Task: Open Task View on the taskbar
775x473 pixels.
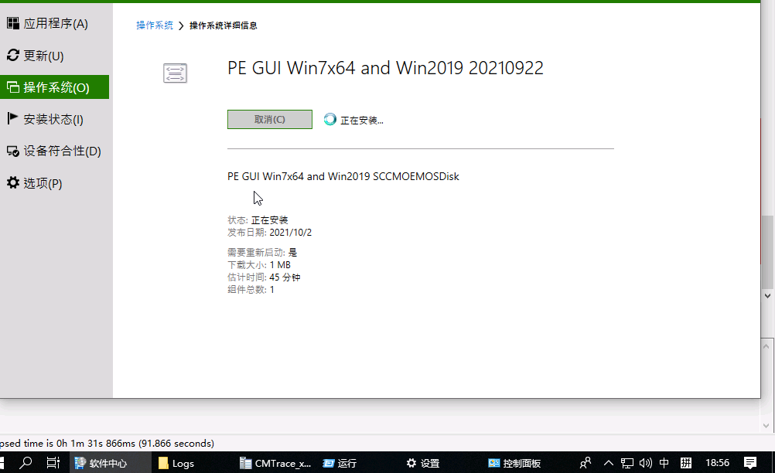Action: (53, 463)
